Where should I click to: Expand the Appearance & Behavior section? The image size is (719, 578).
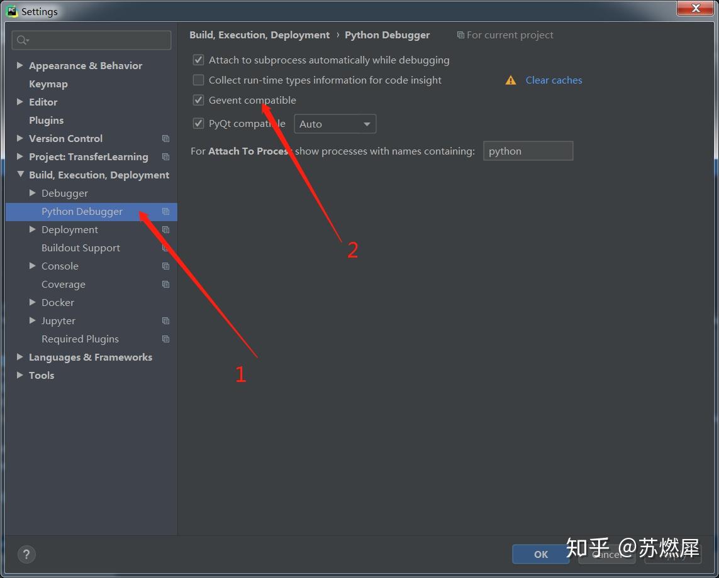(20, 65)
